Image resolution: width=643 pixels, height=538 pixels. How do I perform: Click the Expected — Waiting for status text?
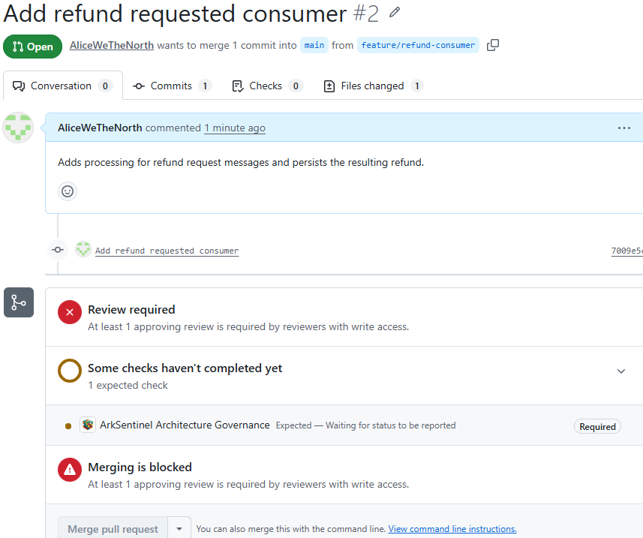click(x=366, y=425)
